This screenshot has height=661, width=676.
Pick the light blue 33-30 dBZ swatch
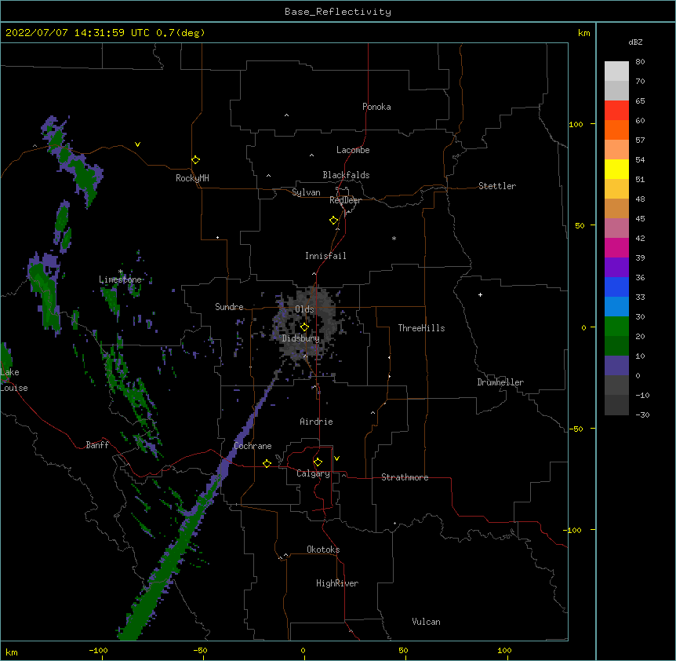tap(616, 306)
